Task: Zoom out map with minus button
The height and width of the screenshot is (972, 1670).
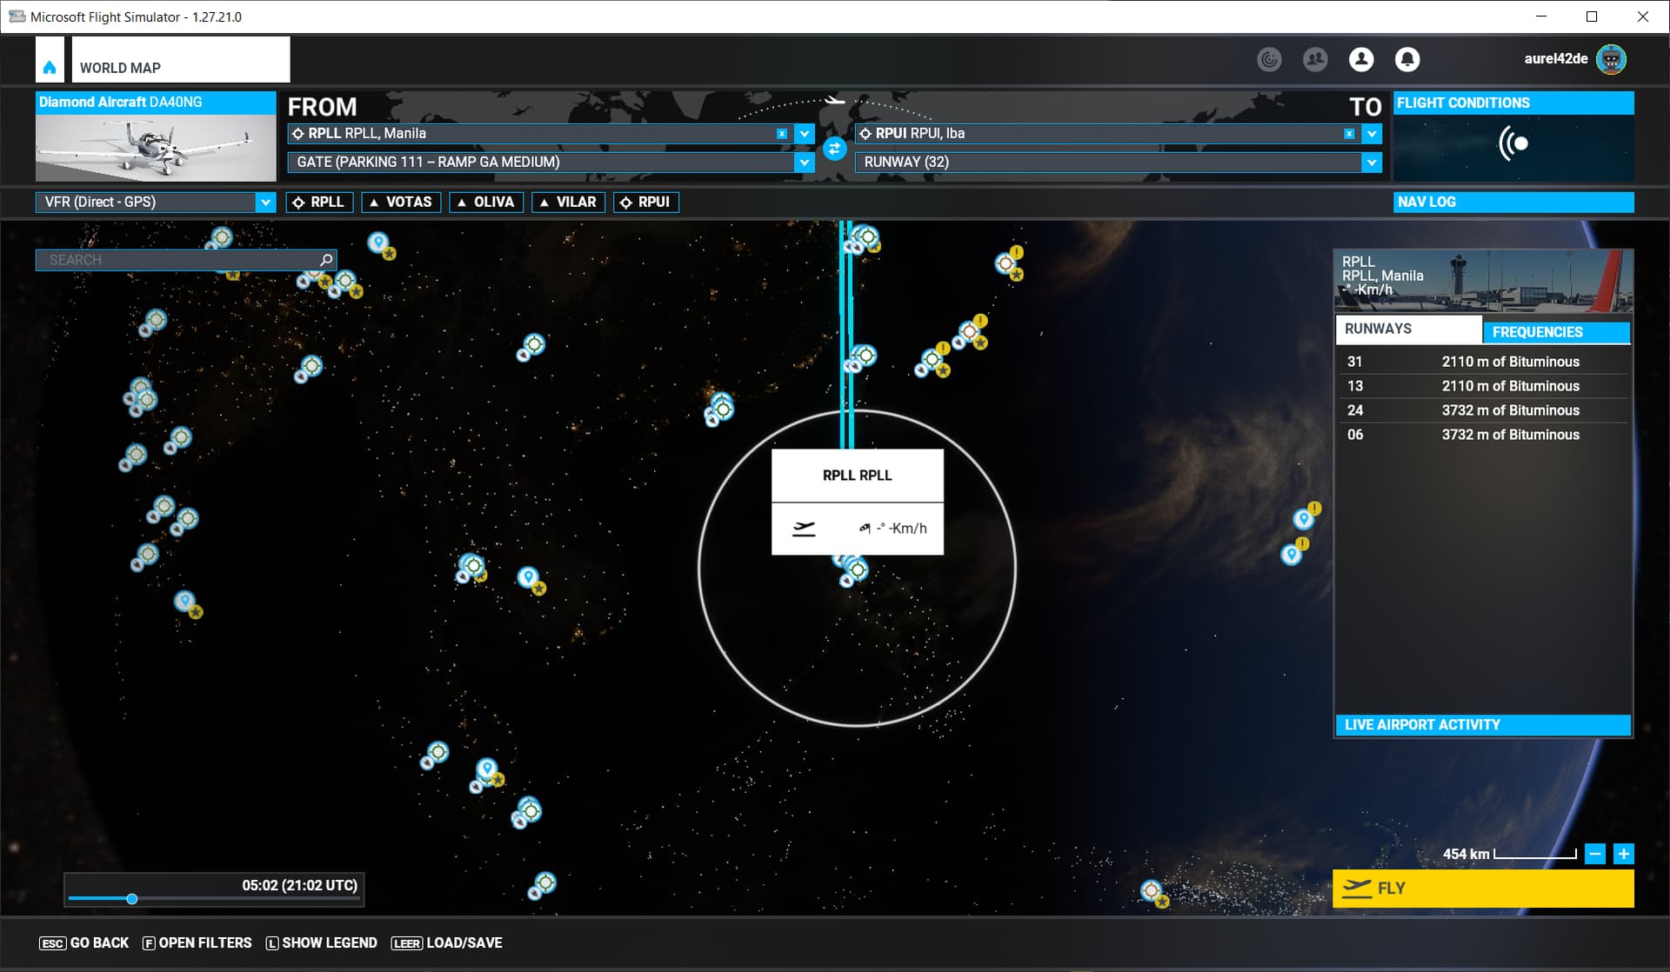Action: (x=1594, y=854)
